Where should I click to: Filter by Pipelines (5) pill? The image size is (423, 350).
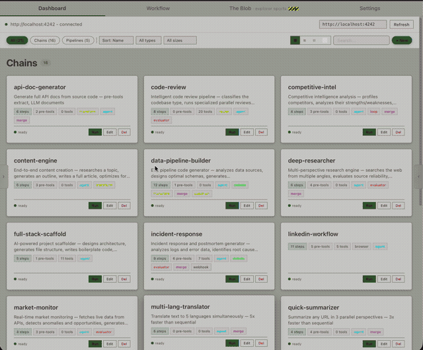click(x=78, y=40)
